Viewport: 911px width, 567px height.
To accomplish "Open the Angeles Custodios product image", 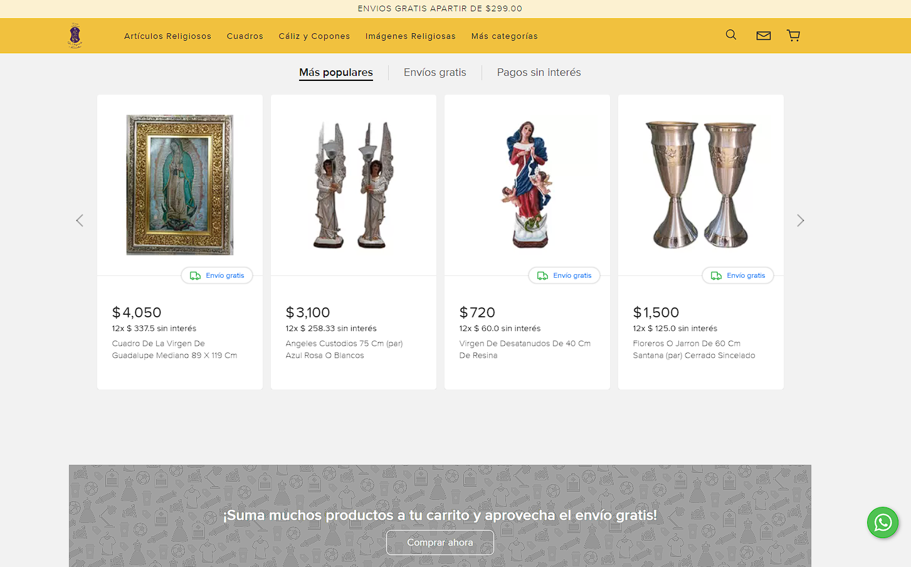I will pos(354,185).
